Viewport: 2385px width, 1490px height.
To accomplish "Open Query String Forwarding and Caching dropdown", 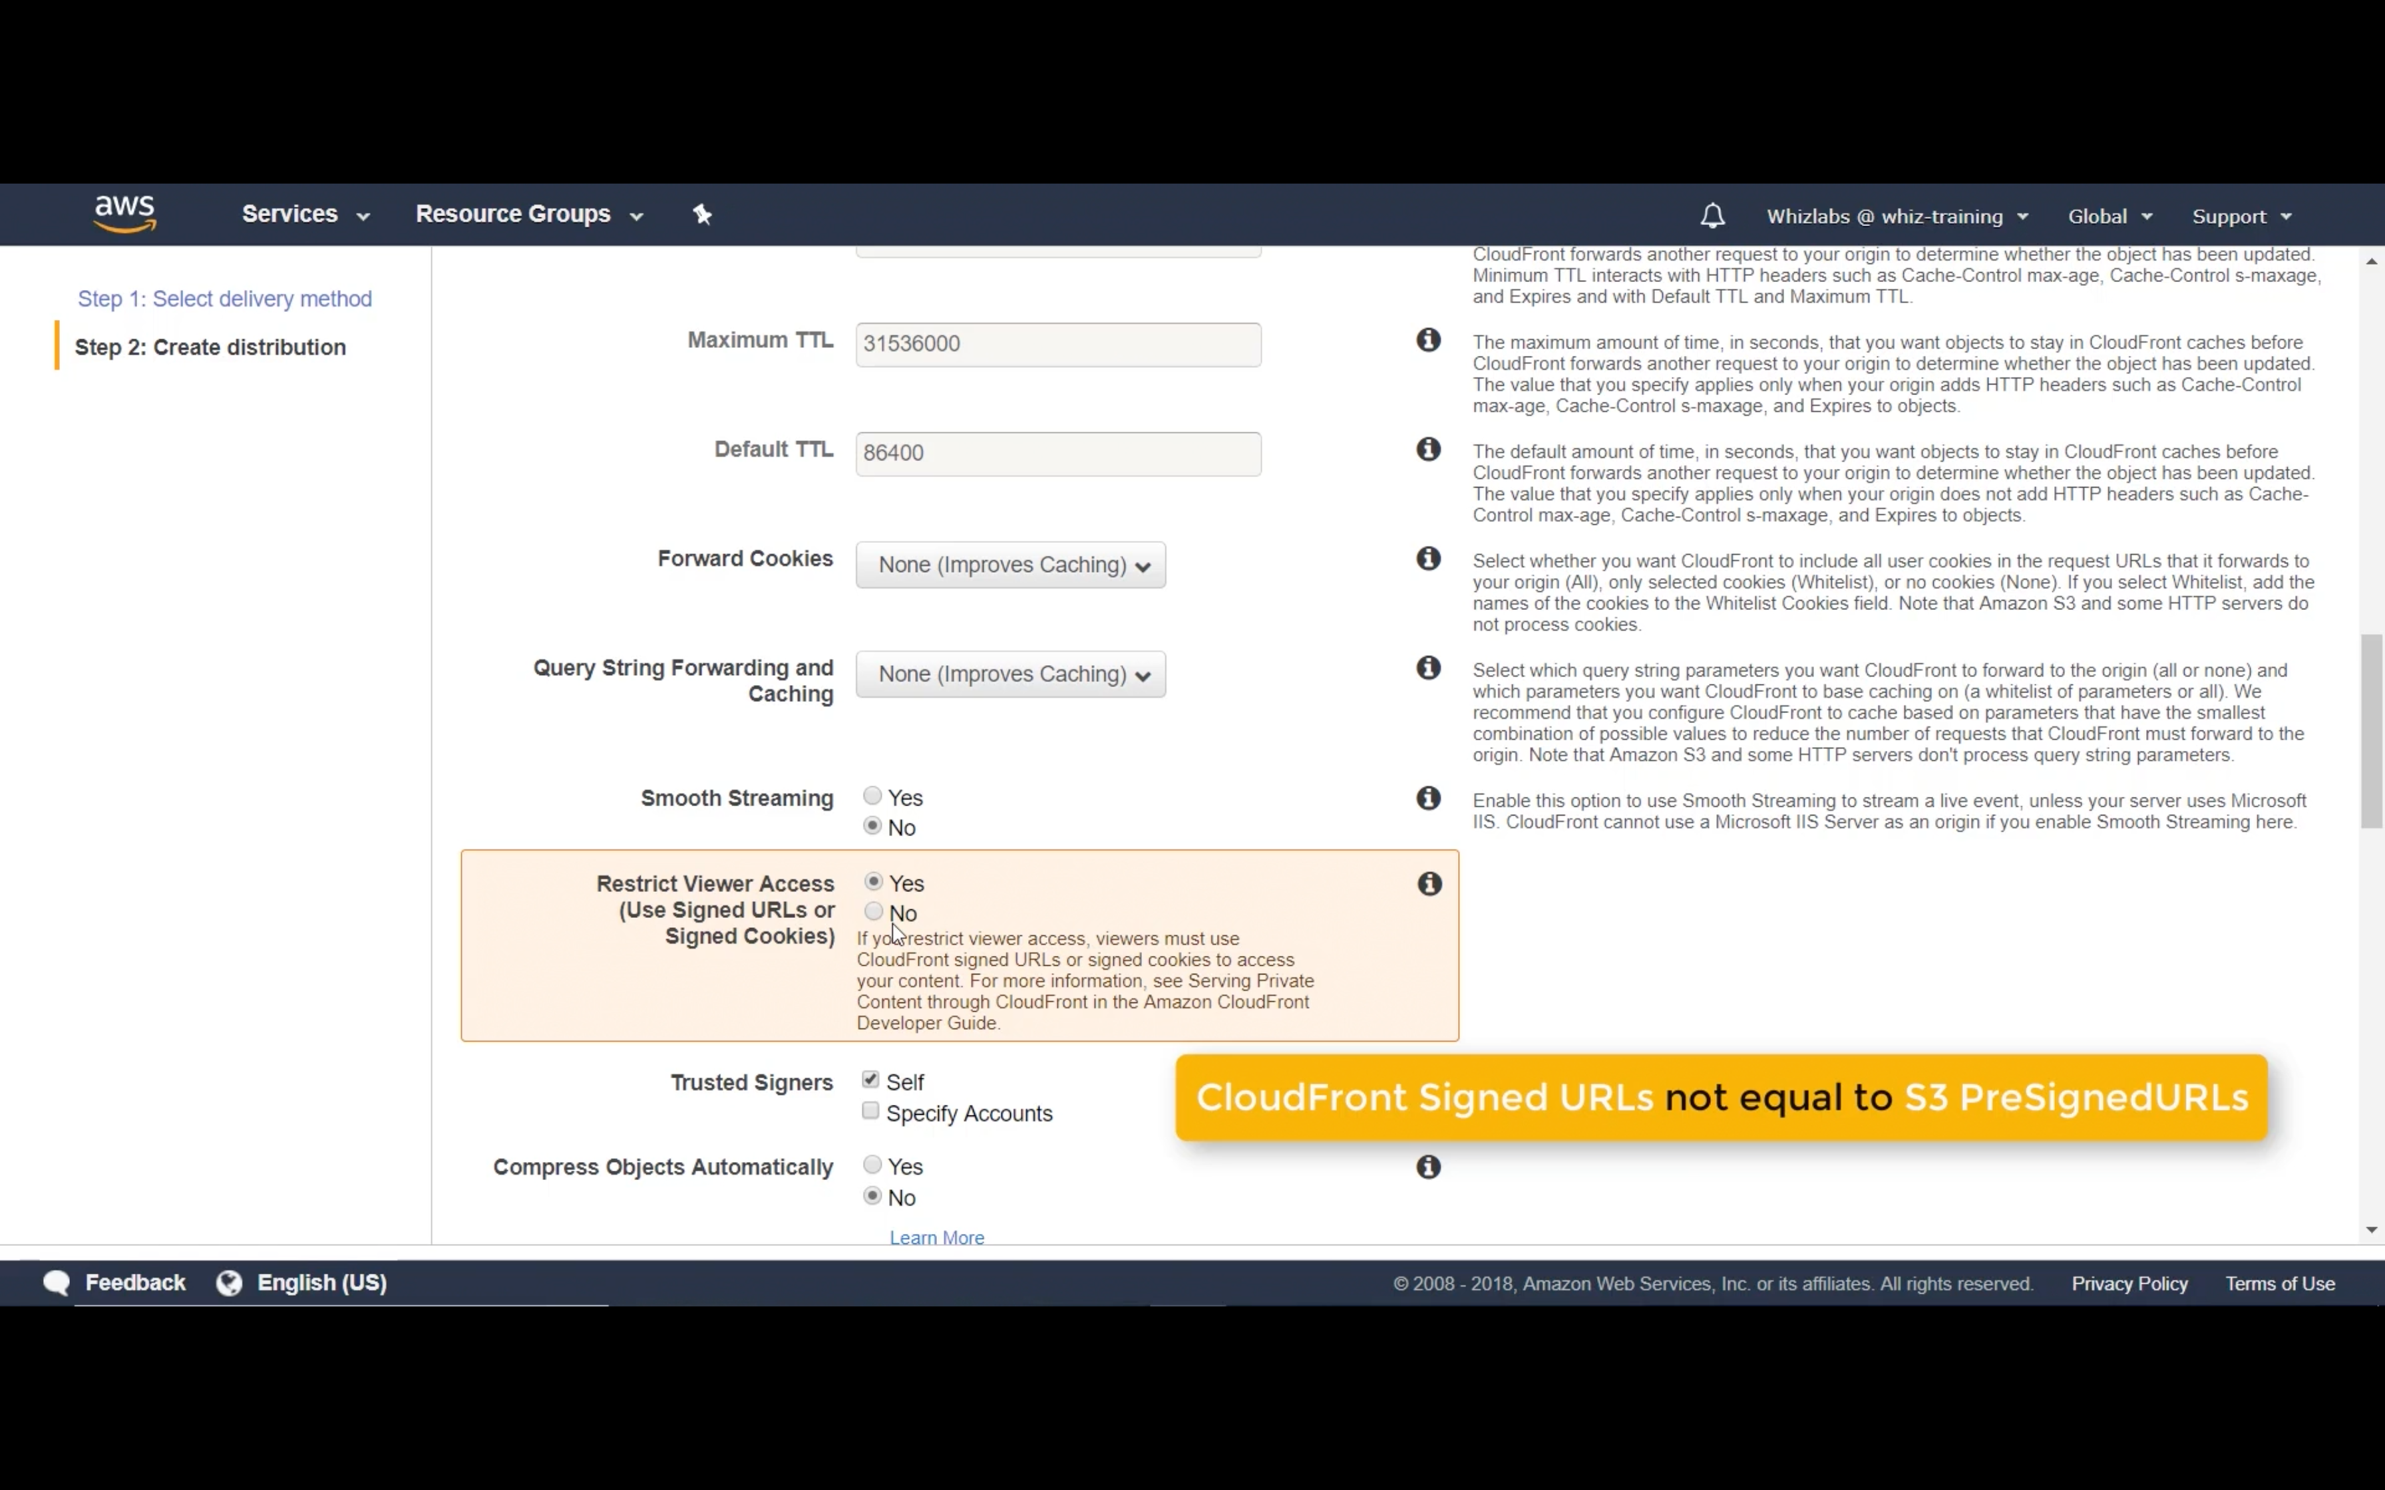I will pyautogui.click(x=1010, y=675).
